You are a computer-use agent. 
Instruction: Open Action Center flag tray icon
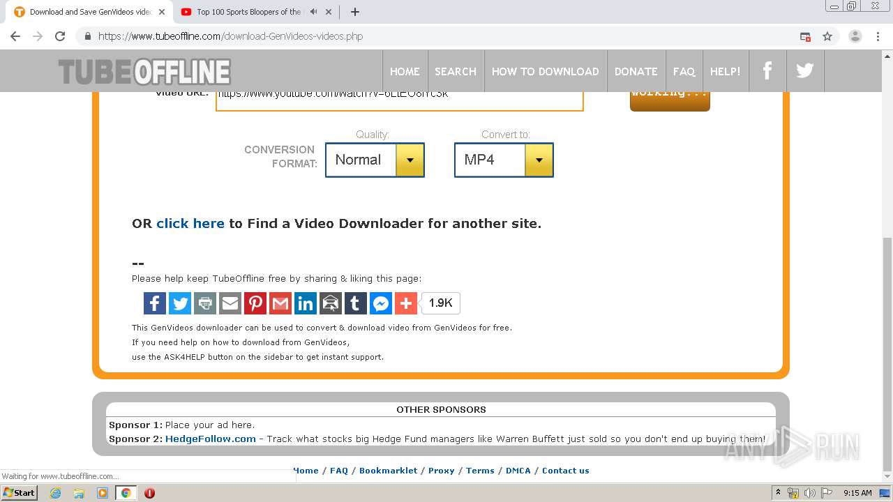pos(827,493)
